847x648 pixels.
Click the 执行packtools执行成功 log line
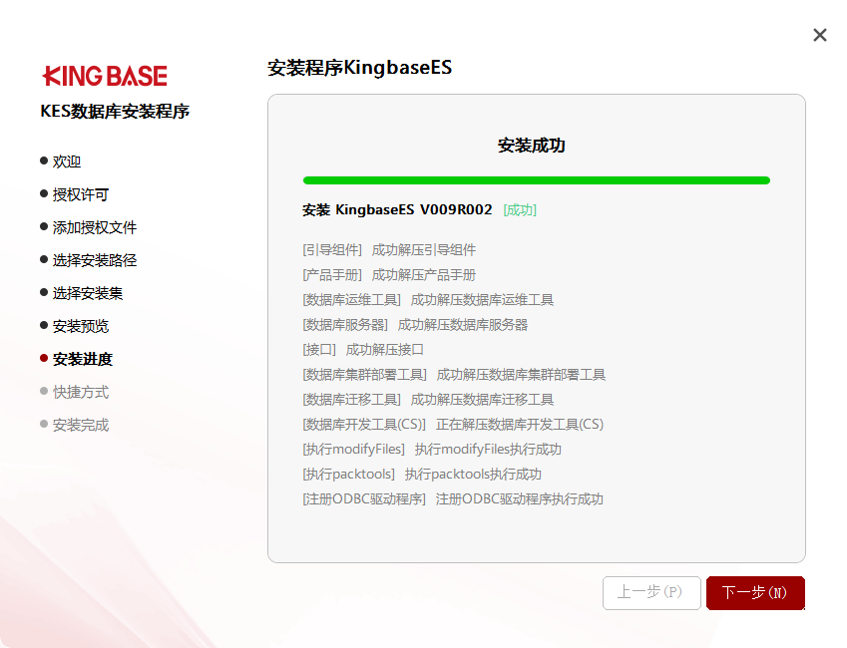pyautogui.click(x=473, y=474)
